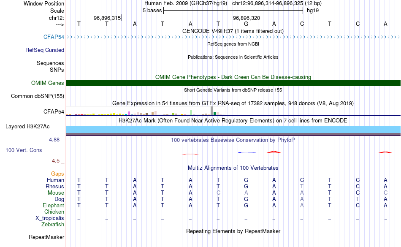401x247 pixels.
Task: Open Repeating Elements by RepeatMasker title
Action: pos(233,231)
